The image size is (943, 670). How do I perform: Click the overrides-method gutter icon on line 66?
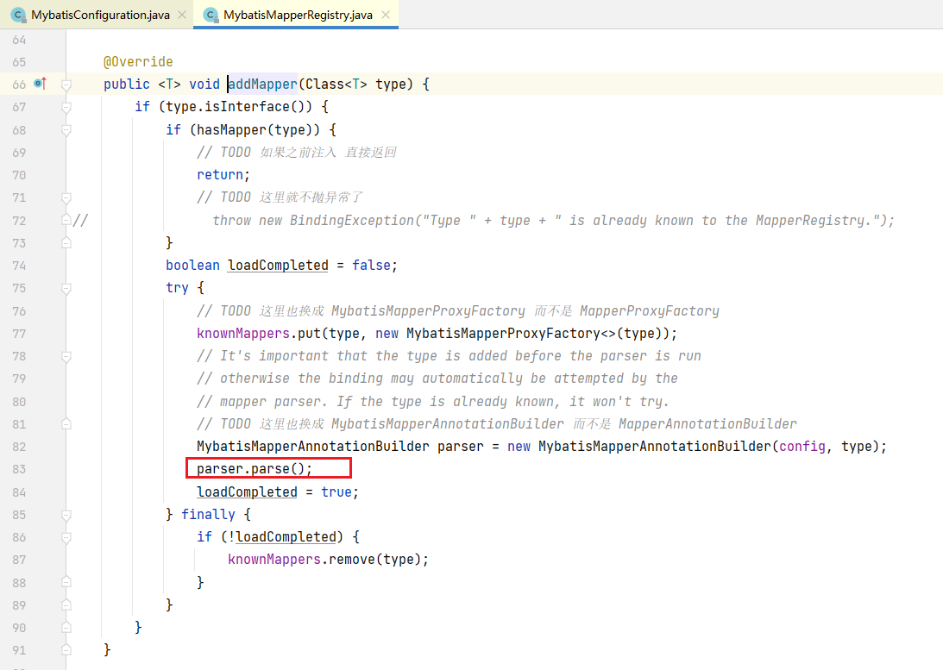pos(40,84)
